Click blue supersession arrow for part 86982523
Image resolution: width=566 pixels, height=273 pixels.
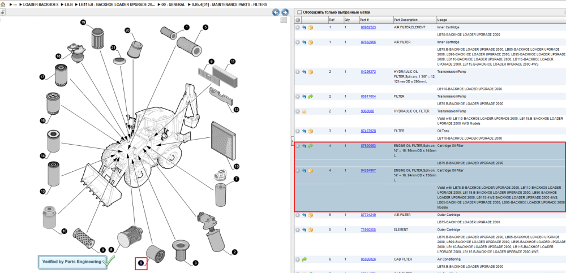[304, 27]
